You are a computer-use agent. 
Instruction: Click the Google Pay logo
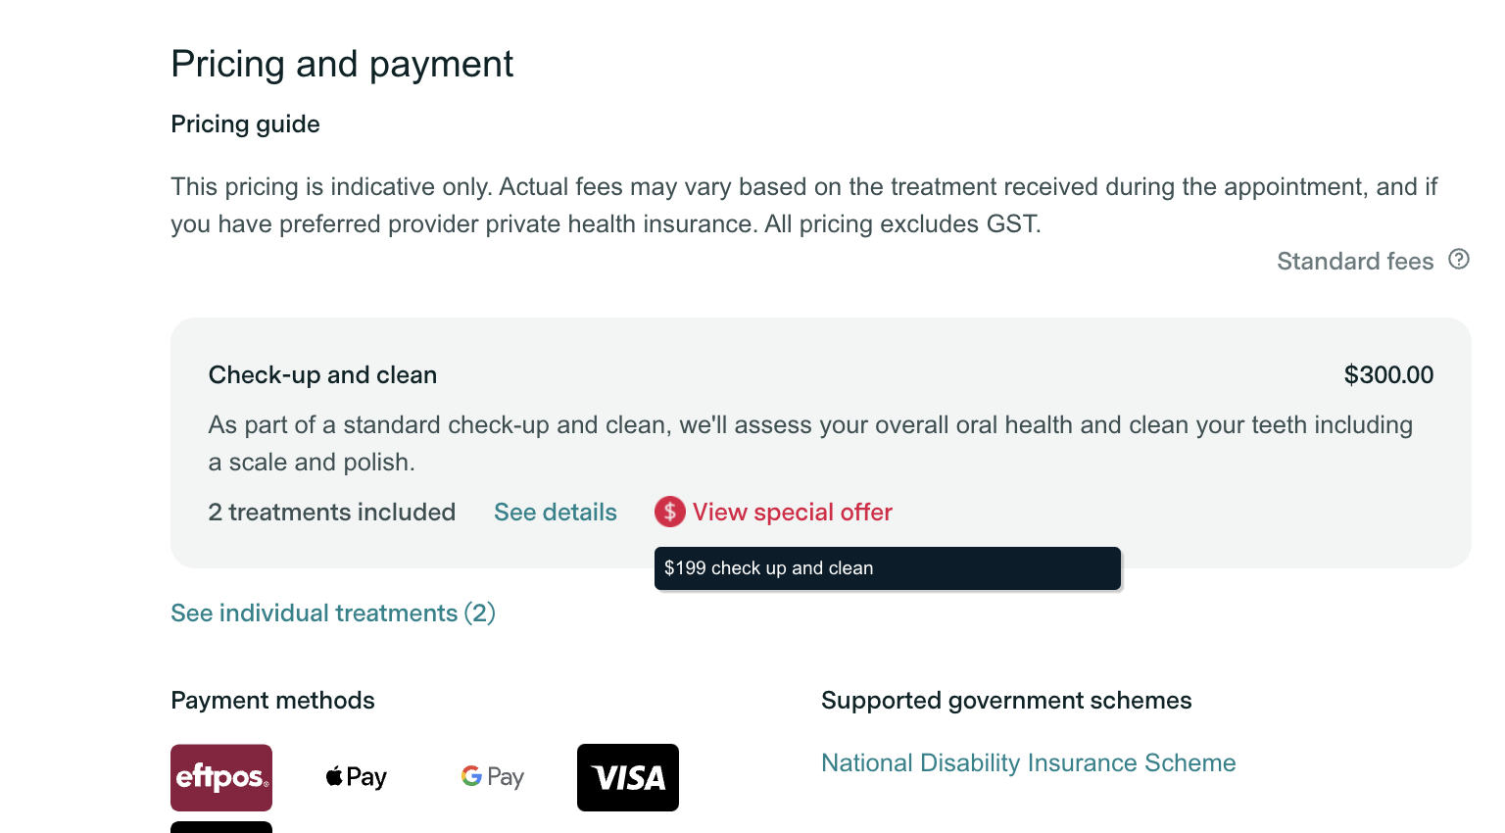point(493,777)
